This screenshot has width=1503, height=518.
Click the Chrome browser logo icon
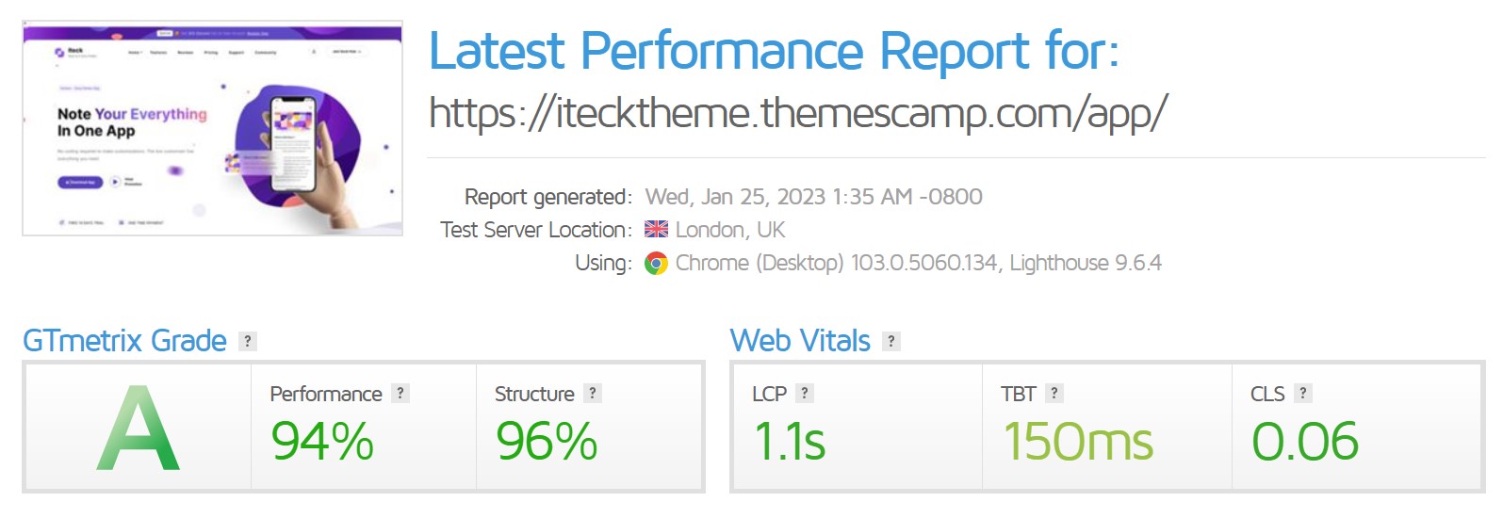tap(656, 264)
